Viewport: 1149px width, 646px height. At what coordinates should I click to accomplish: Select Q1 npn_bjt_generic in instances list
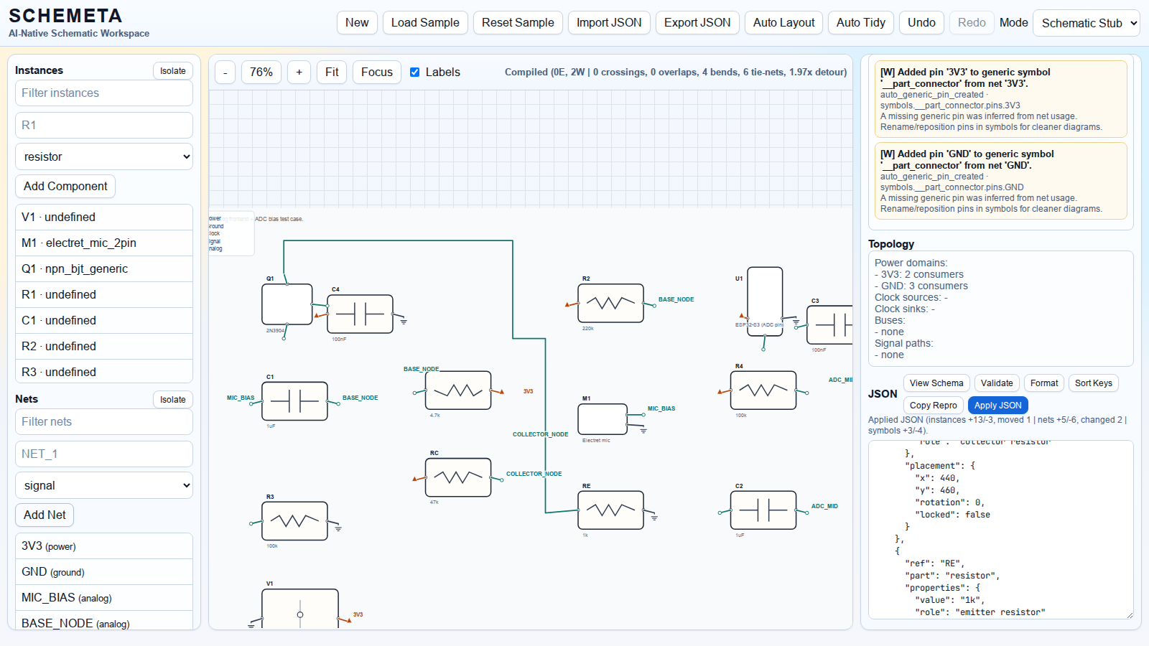pos(104,268)
